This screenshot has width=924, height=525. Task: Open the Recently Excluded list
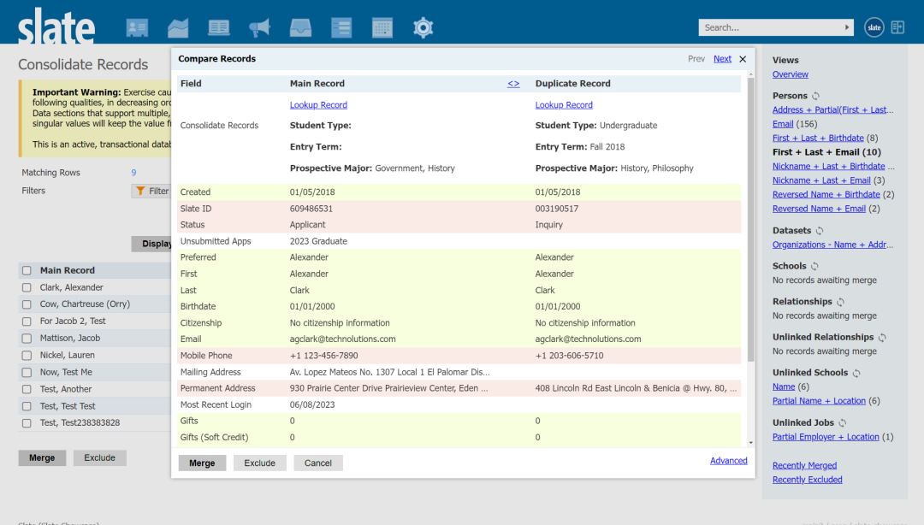click(x=808, y=480)
